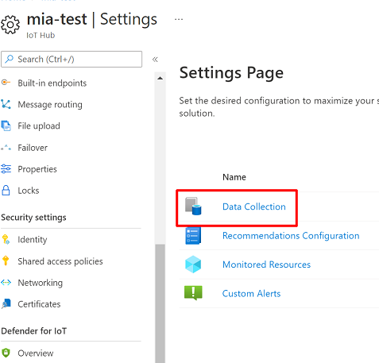
Task: Open the Data Collection link
Action: (254, 207)
